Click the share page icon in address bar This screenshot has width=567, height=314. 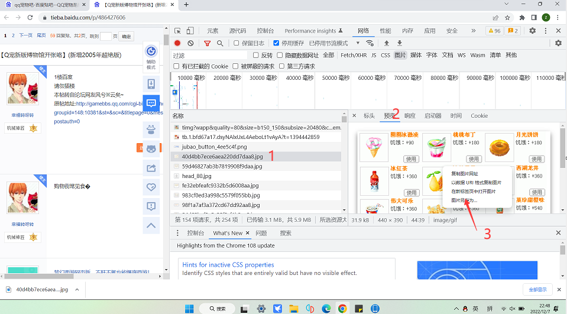[x=495, y=17]
